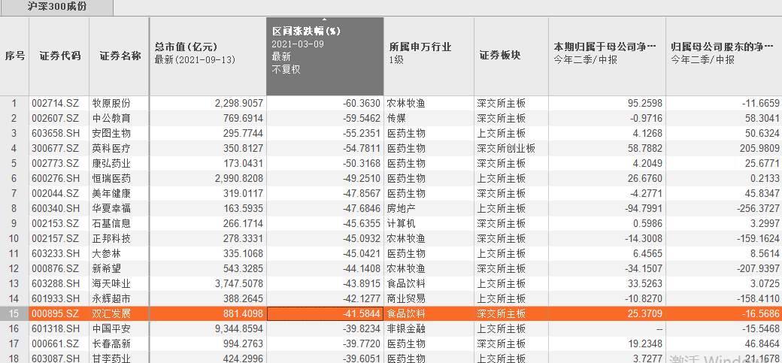
Task: Select row number 1
Action: [x=14, y=103]
